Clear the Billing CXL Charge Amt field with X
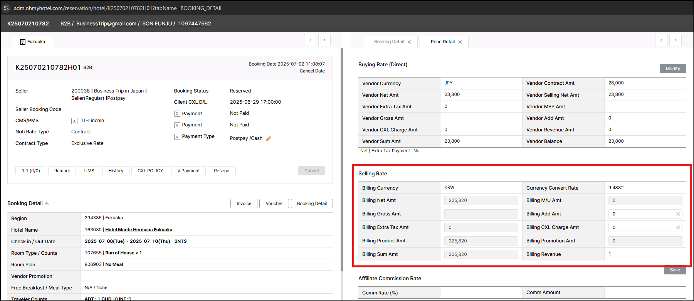Screen dimensions: 694x301 pos(678,227)
